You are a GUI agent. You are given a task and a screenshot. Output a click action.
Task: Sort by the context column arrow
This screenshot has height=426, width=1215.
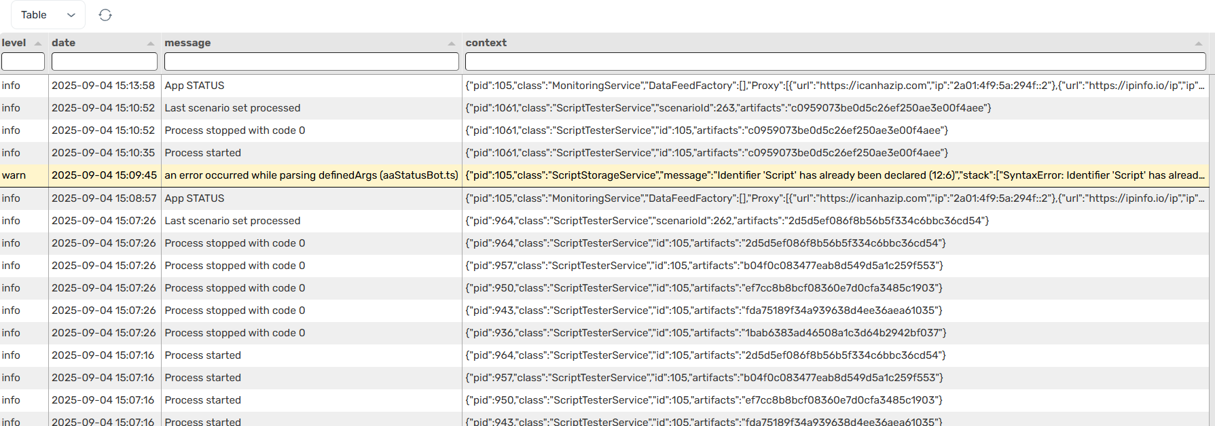point(1199,43)
